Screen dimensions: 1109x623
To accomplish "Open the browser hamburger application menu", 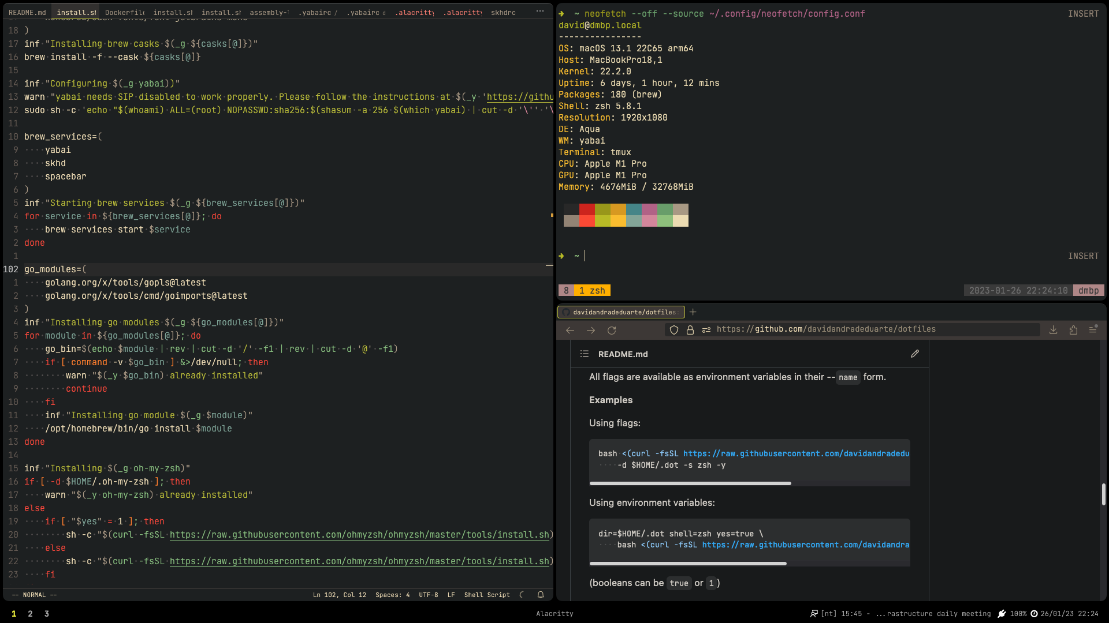I will coord(1093,329).
